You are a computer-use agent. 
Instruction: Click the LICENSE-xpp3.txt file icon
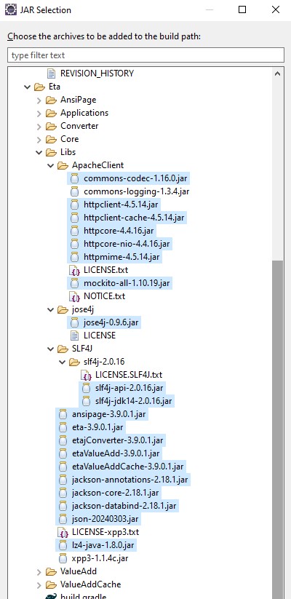(x=63, y=532)
